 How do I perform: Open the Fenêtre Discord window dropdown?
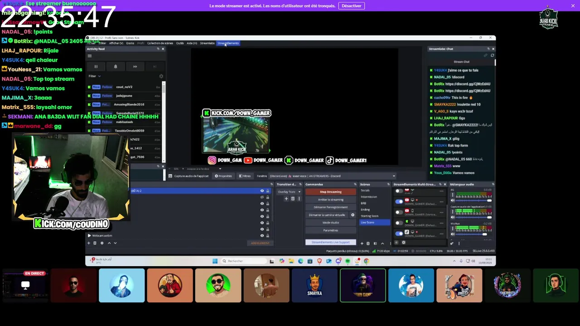pyautogui.click(x=332, y=176)
